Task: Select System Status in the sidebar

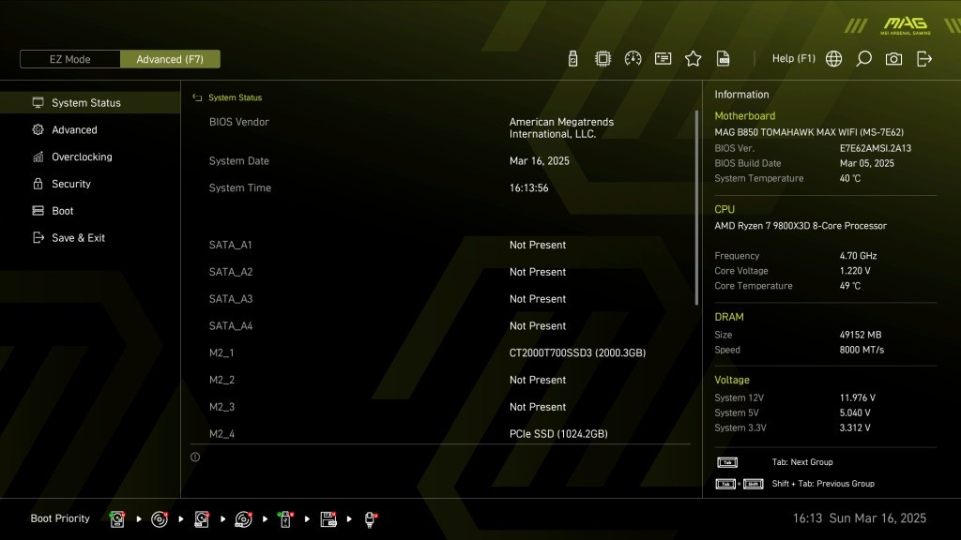Action: (90, 103)
